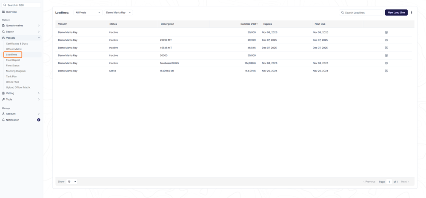Click the edit icon for the 50000 row

click(386, 55)
